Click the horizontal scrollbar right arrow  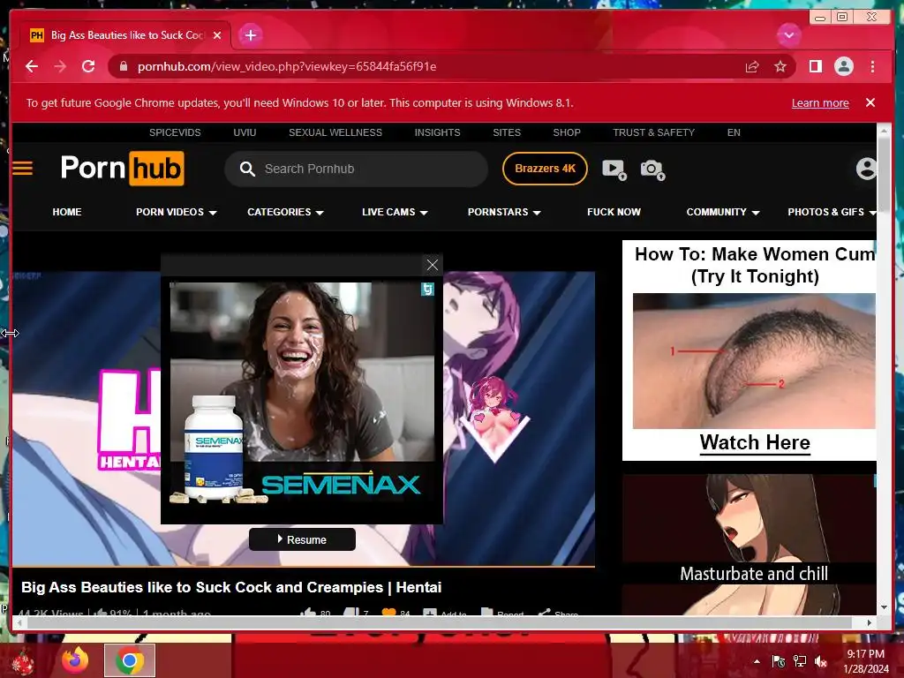(x=870, y=622)
